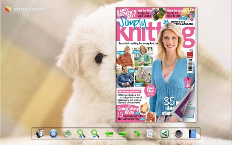Click the green book icon in toolbar
The image size is (232, 145).
(67, 134)
